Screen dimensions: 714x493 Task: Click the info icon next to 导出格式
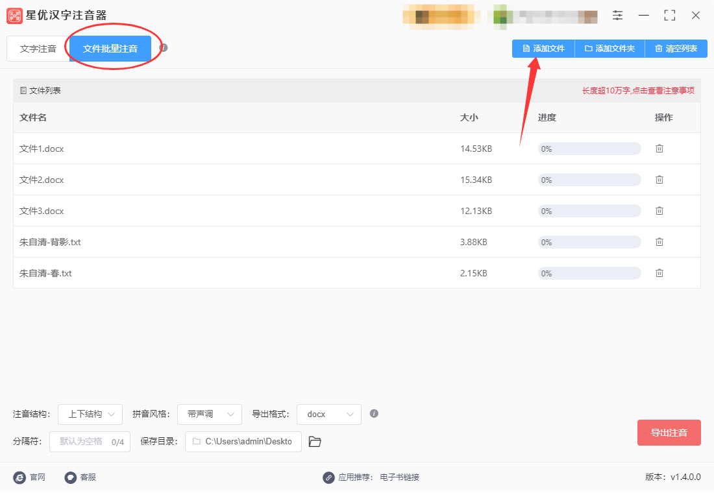[374, 413]
